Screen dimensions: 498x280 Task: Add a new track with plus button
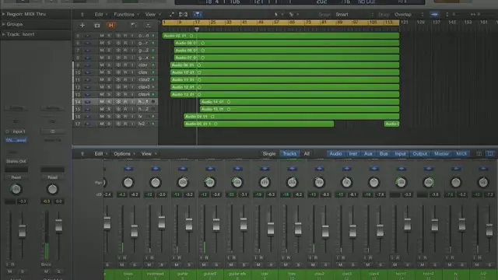(x=82, y=26)
